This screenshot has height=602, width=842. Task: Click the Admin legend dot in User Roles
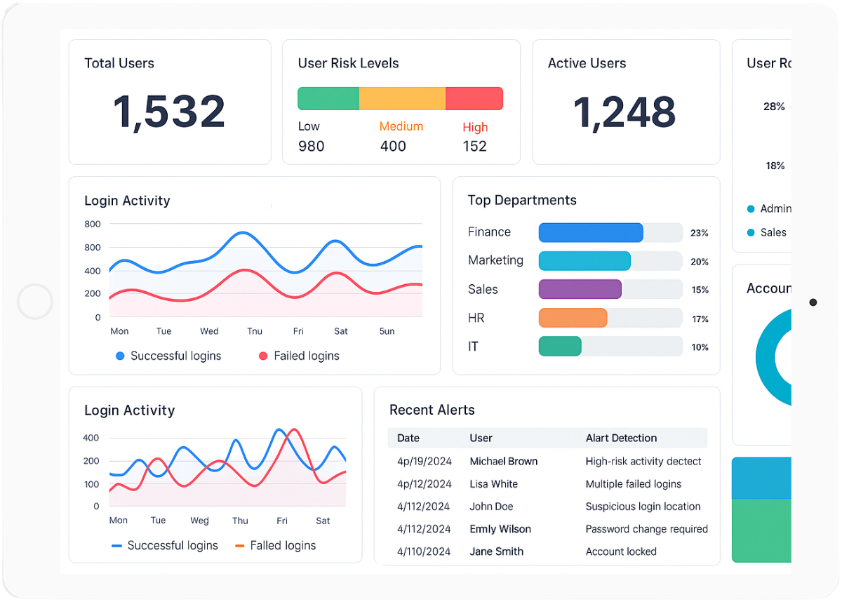pos(751,209)
